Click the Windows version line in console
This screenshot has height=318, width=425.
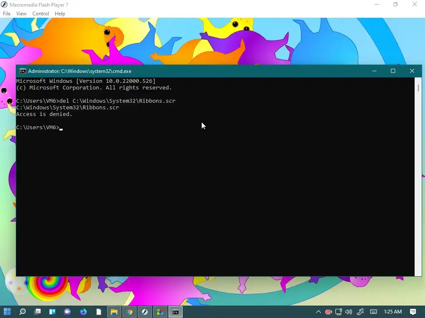pyautogui.click(x=86, y=81)
